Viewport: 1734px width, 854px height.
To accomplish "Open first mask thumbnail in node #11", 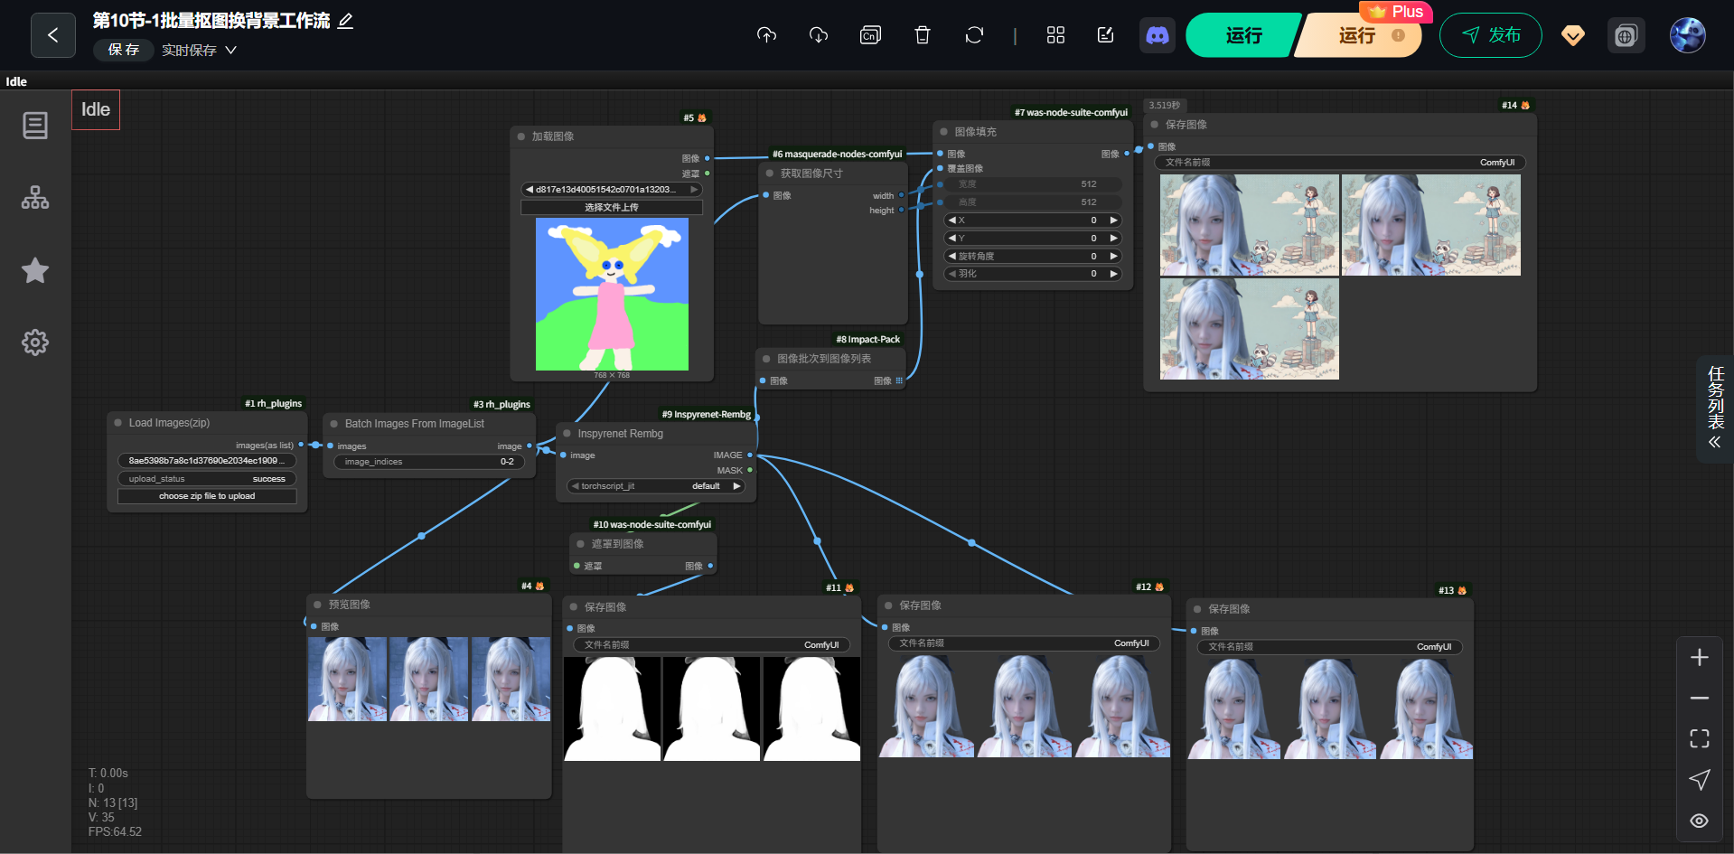I will tap(612, 709).
